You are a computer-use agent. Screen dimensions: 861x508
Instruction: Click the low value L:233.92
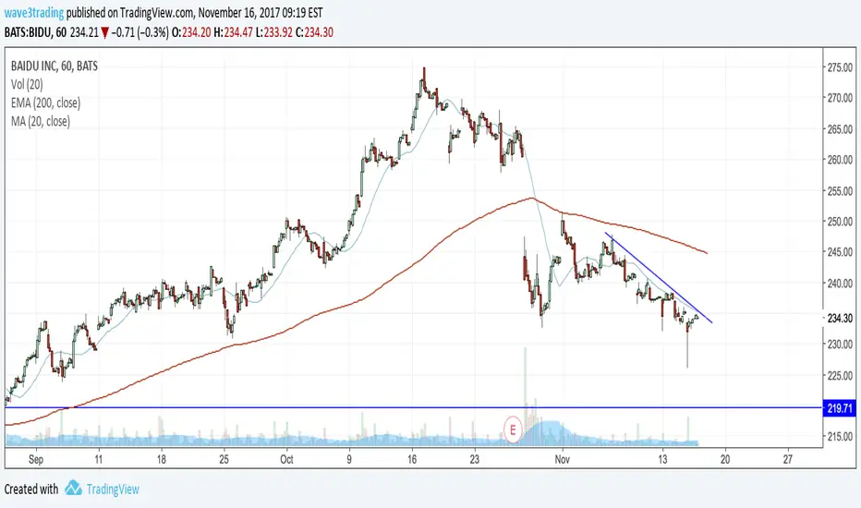[274, 32]
